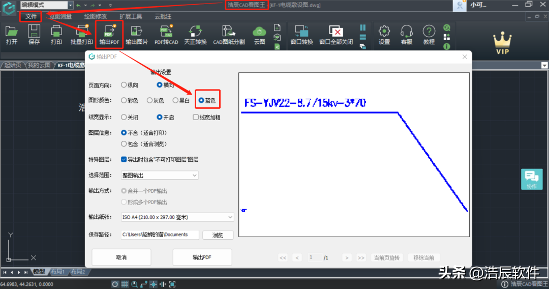Open the 客服 customer service headset icon
This screenshot has height=289, width=549.
click(x=407, y=35)
